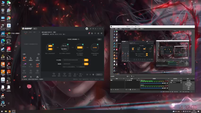The width and height of the screenshot is (201, 113).
Task: Click the speaker icon in bottom toolbar
Action: tap(80, 74)
